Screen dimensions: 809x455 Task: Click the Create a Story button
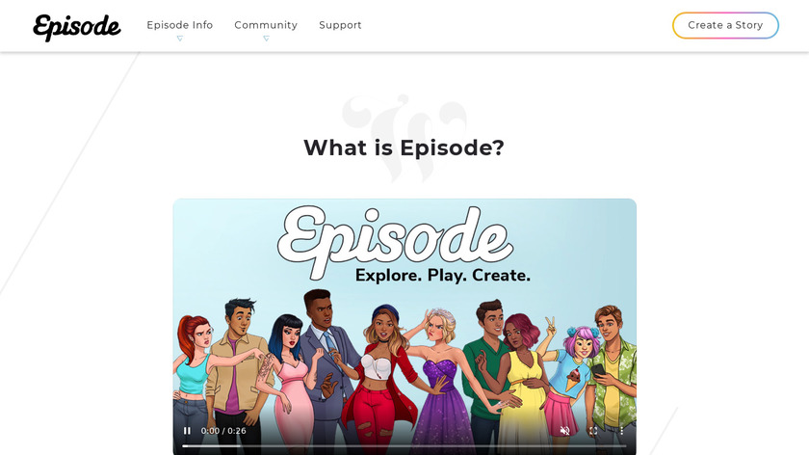(x=725, y=25)
